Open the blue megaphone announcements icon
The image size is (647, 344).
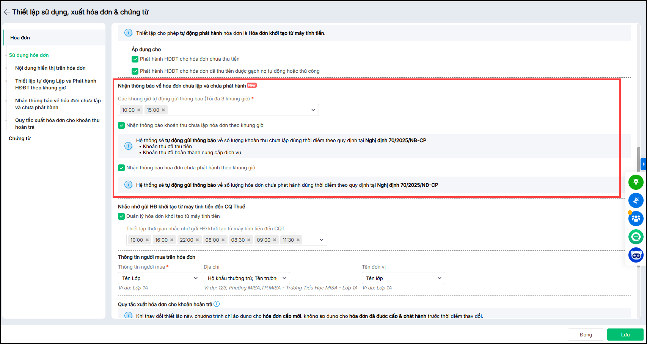pyautogui.click(x=636, y=200)
